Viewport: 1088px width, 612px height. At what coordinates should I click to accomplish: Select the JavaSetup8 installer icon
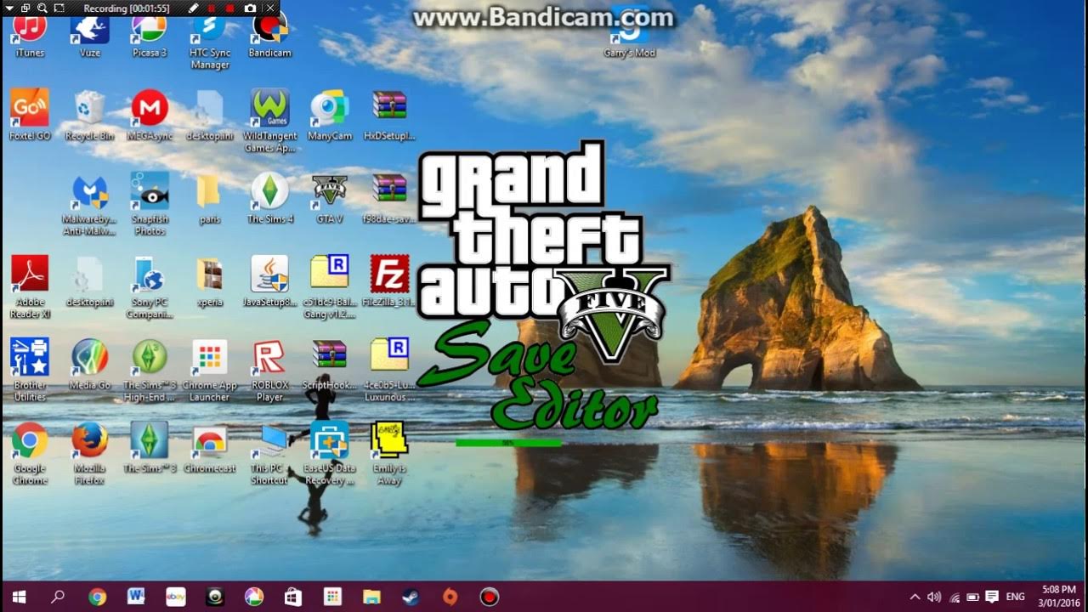(x=269, y=282)
